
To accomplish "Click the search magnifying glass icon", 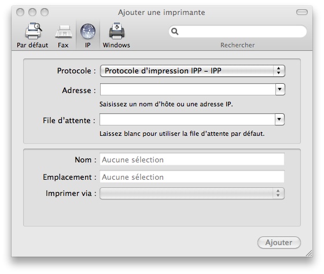I will click(x=175, y=31).
